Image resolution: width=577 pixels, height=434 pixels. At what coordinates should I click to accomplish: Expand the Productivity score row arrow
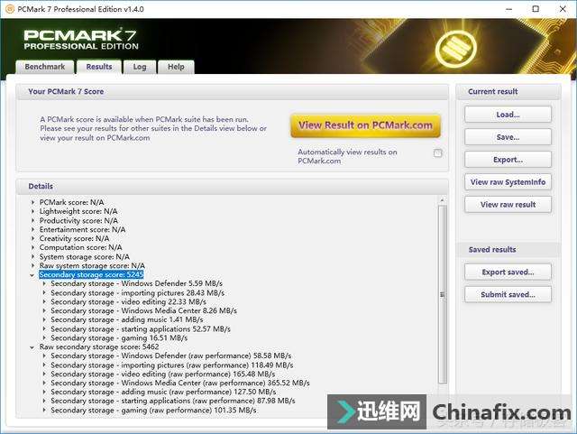point(32,221)
